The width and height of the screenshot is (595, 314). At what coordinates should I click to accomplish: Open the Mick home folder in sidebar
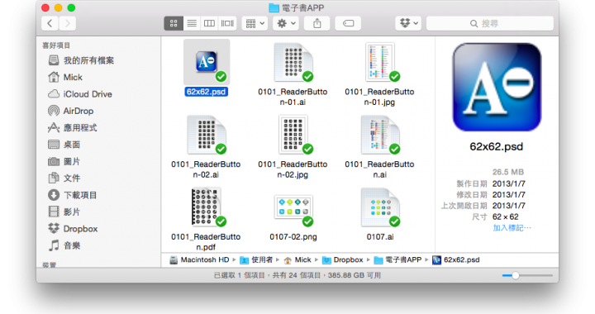tap(65, 78)
